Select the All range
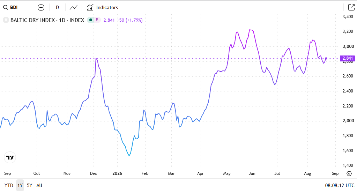The height and width of the screenshot is (193, 357). pos(39,185)
